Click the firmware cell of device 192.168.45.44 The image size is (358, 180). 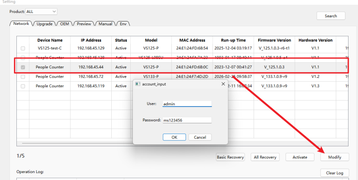[274, 67]
